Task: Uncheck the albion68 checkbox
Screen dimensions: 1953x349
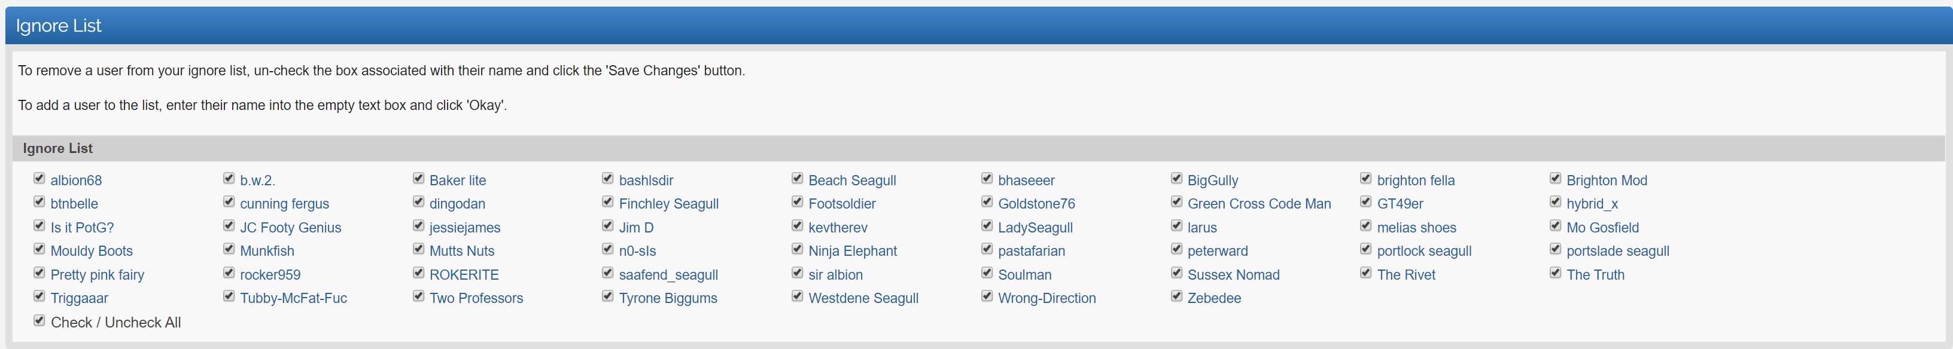Action: tap(39, 179)
